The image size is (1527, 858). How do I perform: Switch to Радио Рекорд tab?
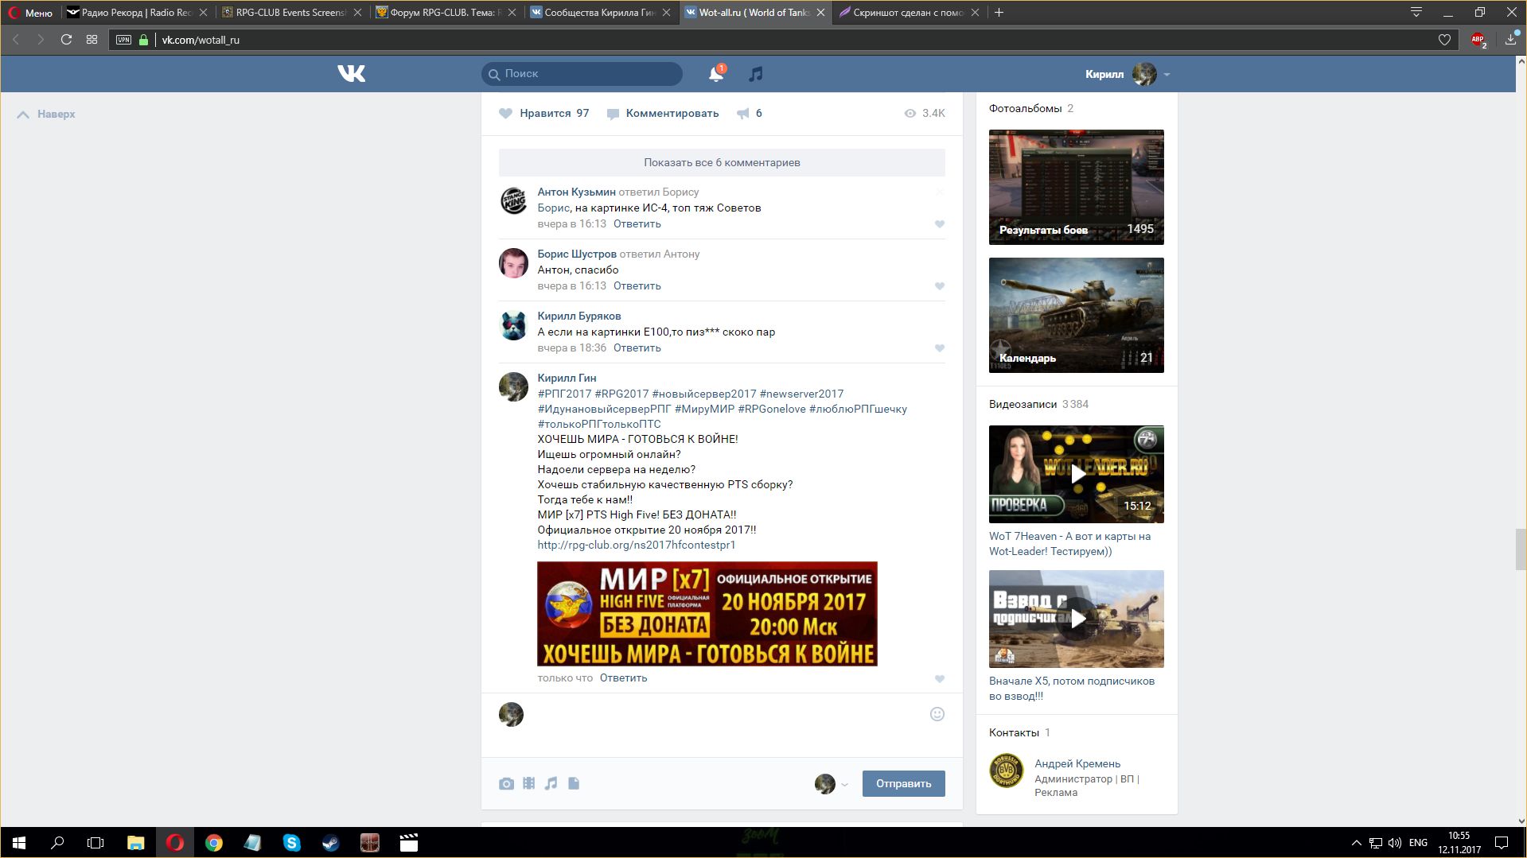pyautogui.click(x=137, y=12)
